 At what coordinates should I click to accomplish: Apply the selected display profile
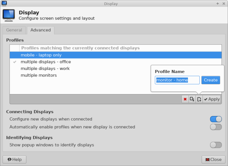[212, 99]
